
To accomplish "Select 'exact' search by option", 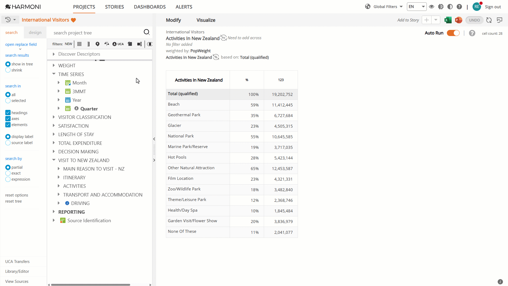I will (x=8, y=173).
